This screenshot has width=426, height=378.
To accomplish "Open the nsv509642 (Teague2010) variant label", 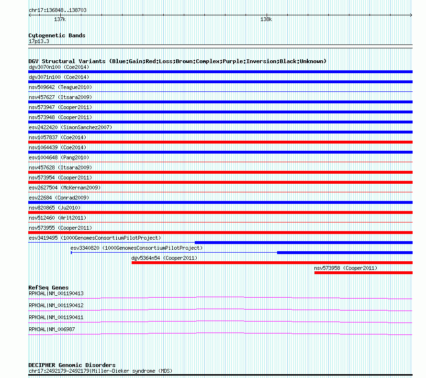I will click(x=60, y=87).
